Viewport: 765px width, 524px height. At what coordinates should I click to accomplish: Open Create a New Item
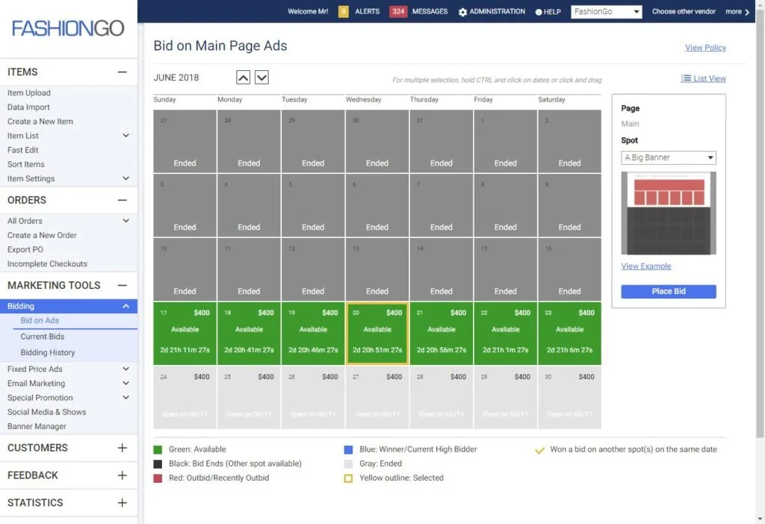[x=40, y=122]
